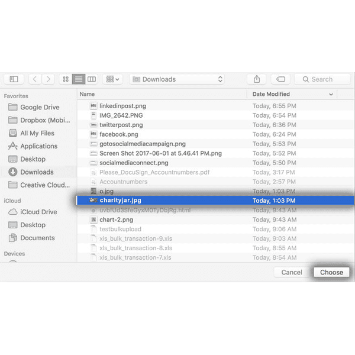The height and width of the screenshot is (355, 355).
Task: Switch to list view
Action: coord(78,79)
